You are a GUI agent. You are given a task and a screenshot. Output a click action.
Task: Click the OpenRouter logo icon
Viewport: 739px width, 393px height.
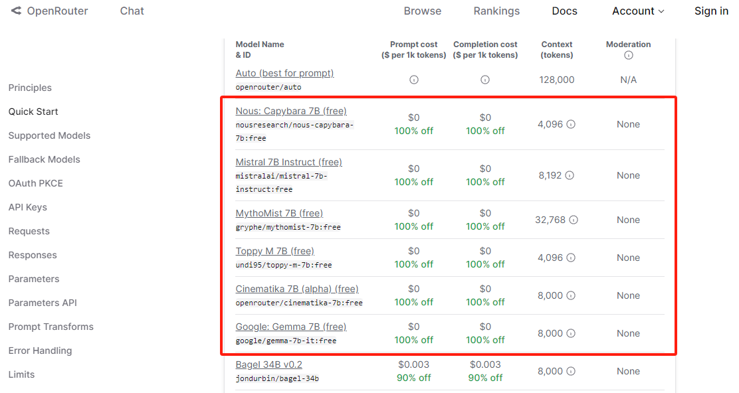[x=16, y=11]
